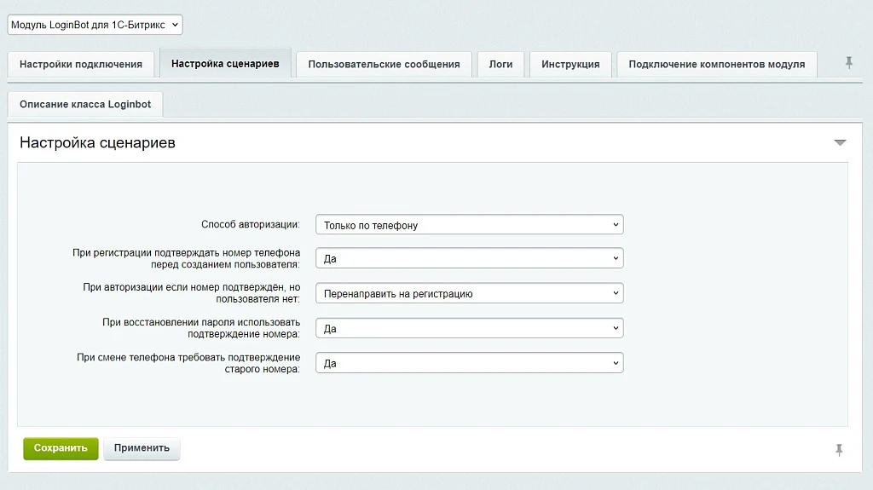873x490 pixels.
Task: Click the Настройка сценариев section heading
Action: coord(97,142)
